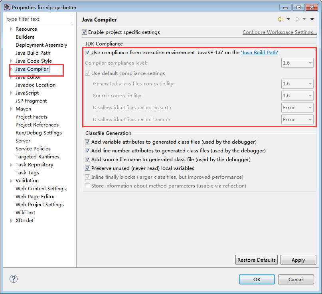
Task: Expand the JavaScript tree node
Action: 11,93
